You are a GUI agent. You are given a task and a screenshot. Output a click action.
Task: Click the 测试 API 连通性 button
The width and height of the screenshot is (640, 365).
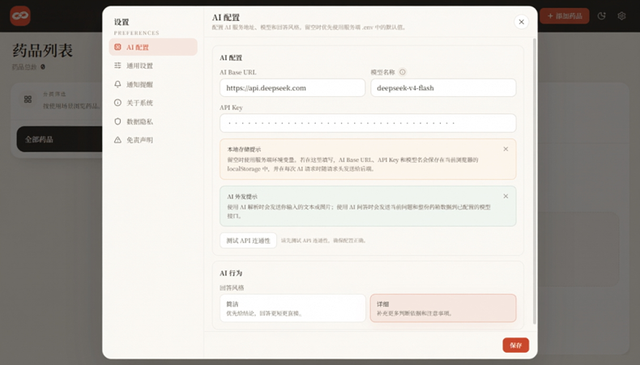[248, 240]
